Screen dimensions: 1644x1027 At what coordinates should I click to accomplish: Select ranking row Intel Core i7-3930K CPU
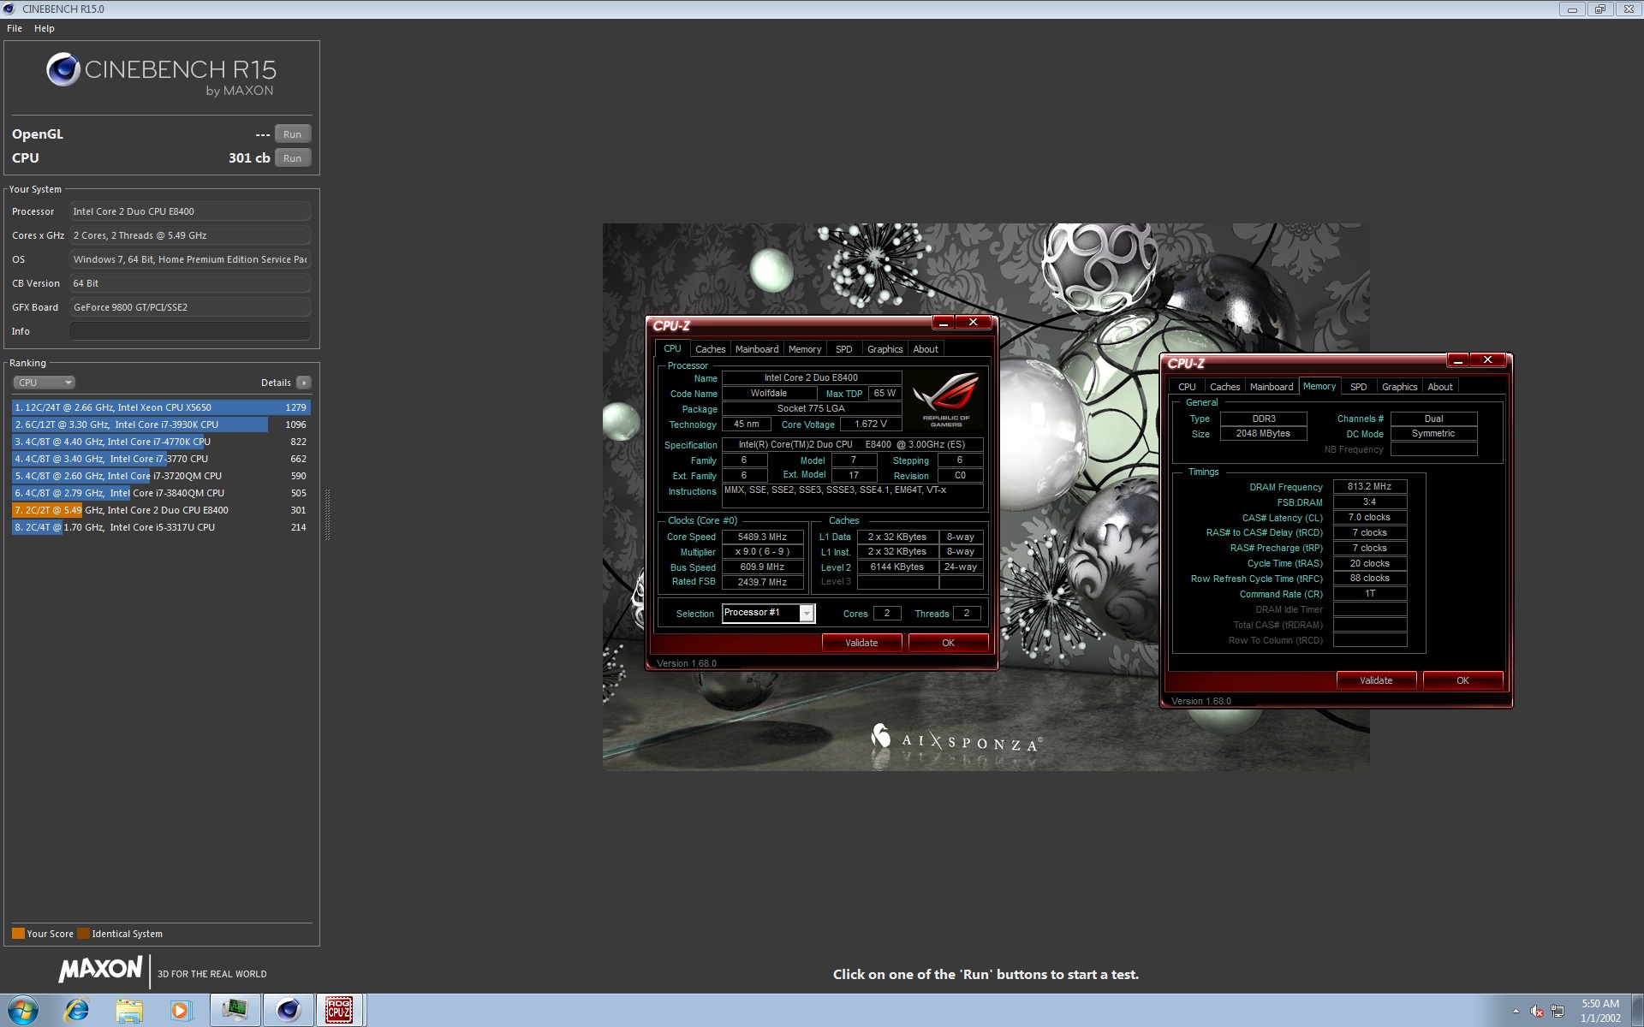coord(161,424)
